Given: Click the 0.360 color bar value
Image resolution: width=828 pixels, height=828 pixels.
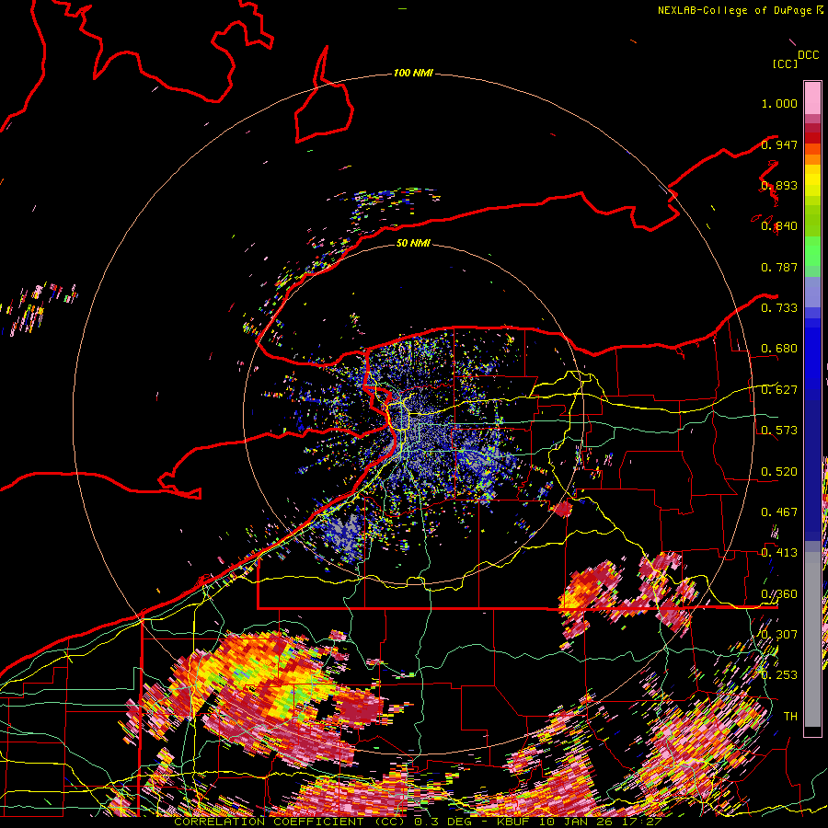Looking at the screenshot, I should click(x=779, y=594).
